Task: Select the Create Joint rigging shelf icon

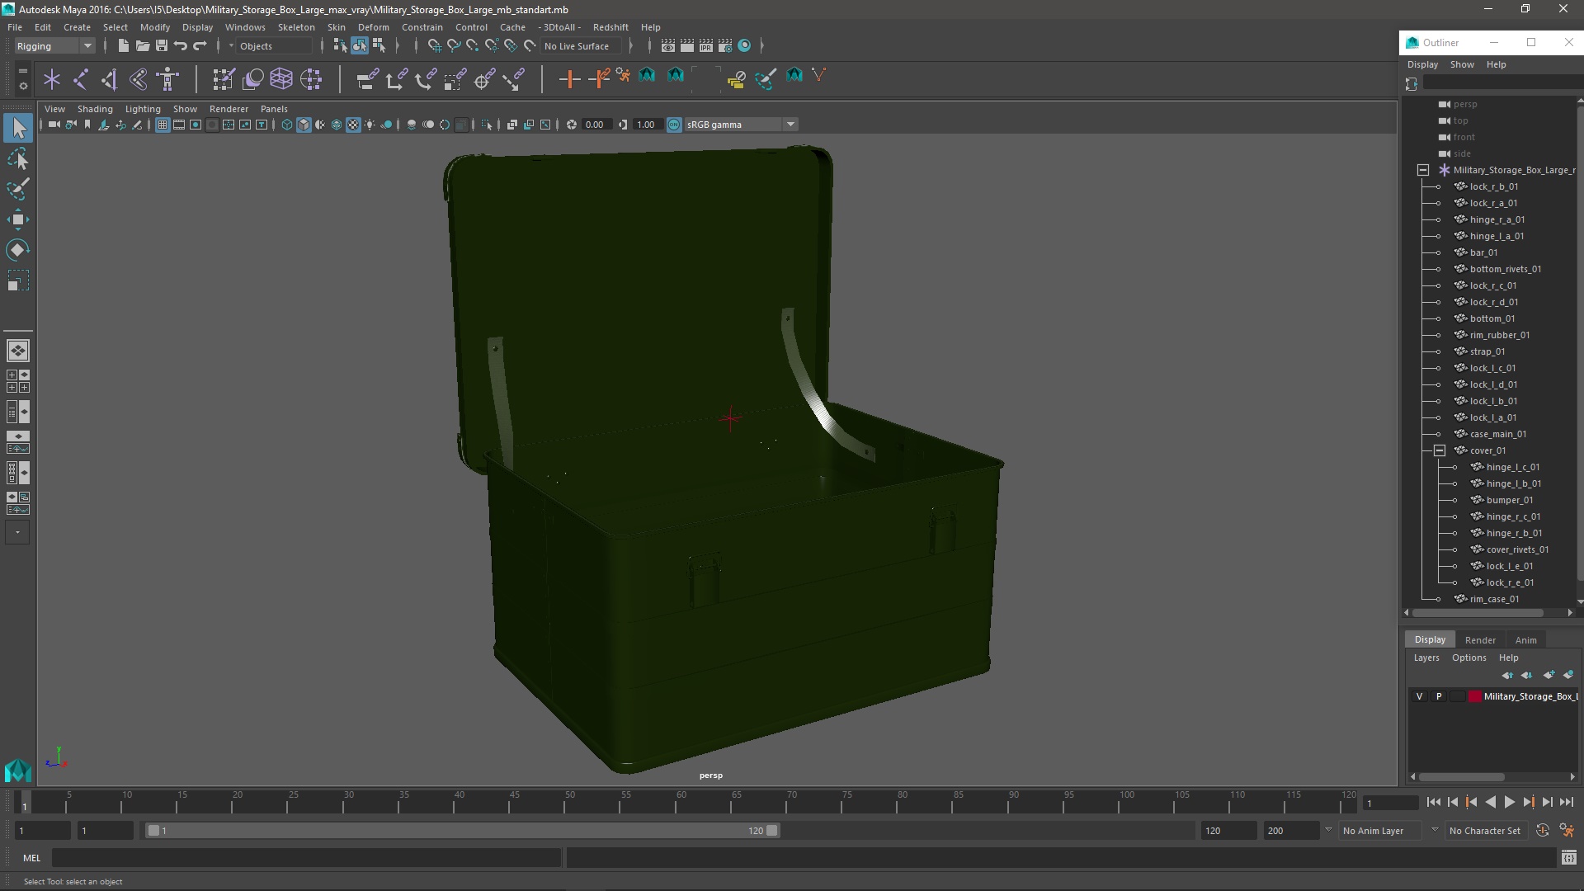Action: pyautogui.click(x=80, y=79)
